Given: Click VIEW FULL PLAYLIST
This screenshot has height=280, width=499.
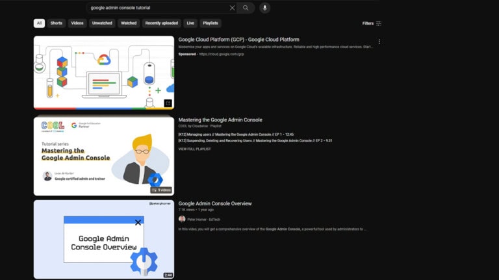Looking at the screenshot, I should click(x=194, y=149).
